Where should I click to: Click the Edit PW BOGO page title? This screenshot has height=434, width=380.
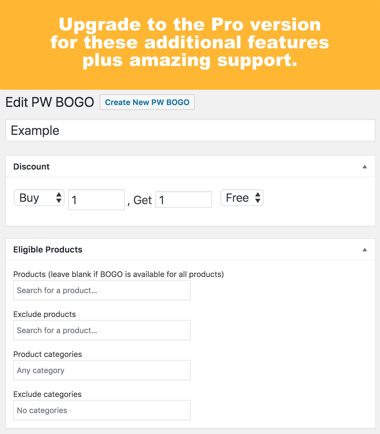pyautogui.click(x=50, y=102)
